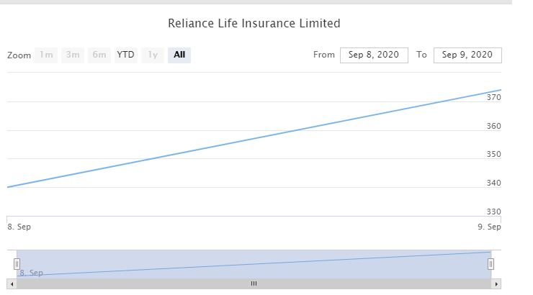
Task: Activate the All zoom button
Action: [179, 55]
